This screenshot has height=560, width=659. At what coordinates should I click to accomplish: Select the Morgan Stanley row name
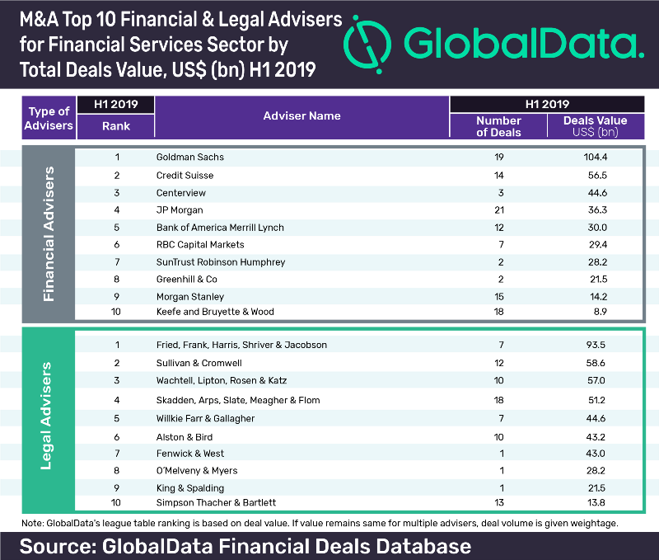pos(189,296)
